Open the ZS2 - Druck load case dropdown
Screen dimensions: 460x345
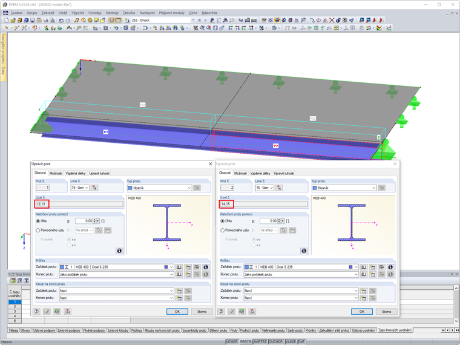(x=192, y=20)
